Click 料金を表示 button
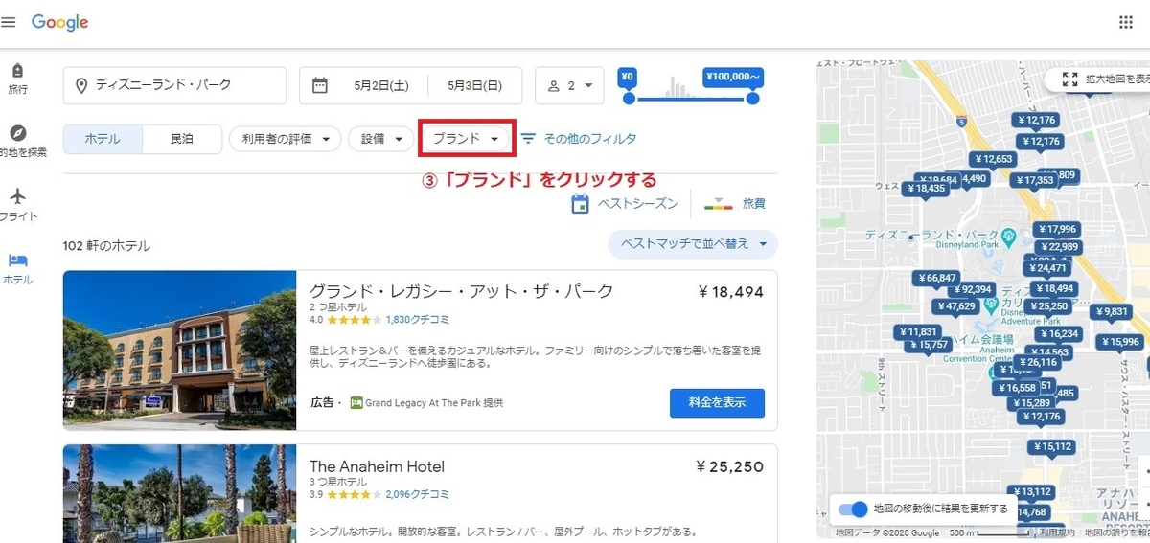1150x543 pixels. click(717, 402)
